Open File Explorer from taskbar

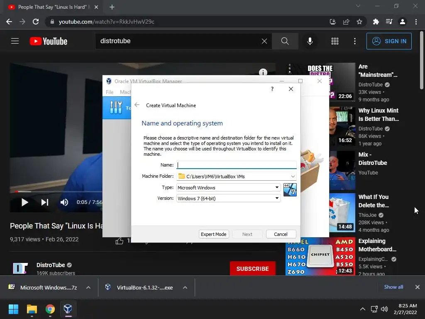tap(32, 309)
